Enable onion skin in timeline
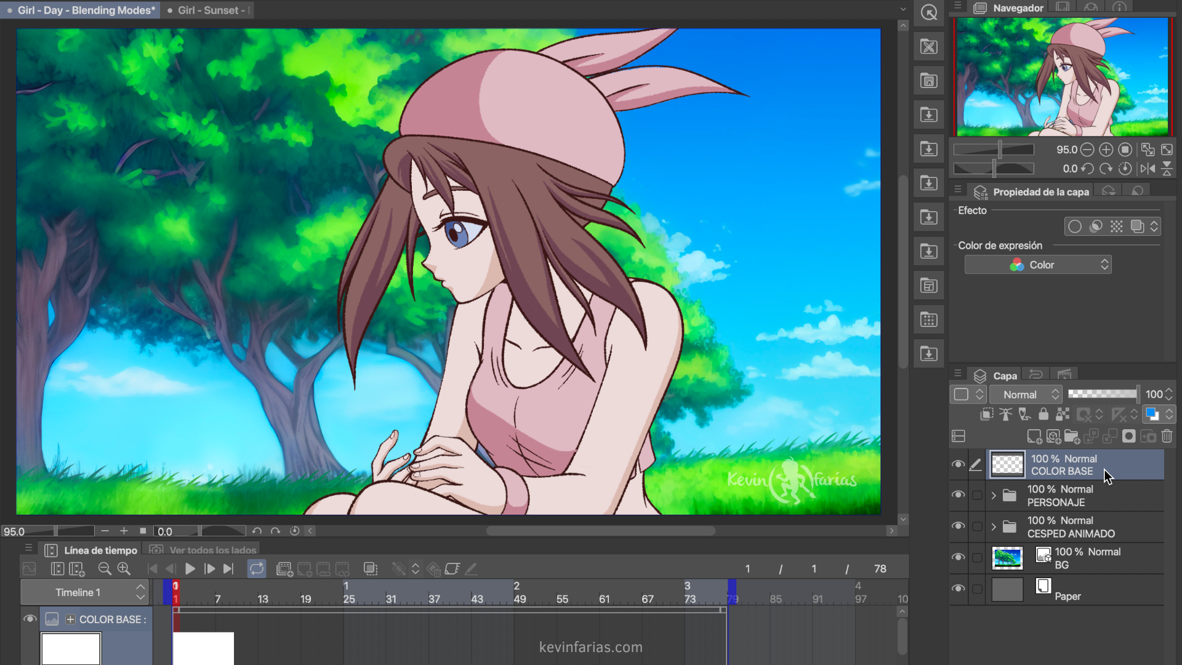 (x=371, y=569)
